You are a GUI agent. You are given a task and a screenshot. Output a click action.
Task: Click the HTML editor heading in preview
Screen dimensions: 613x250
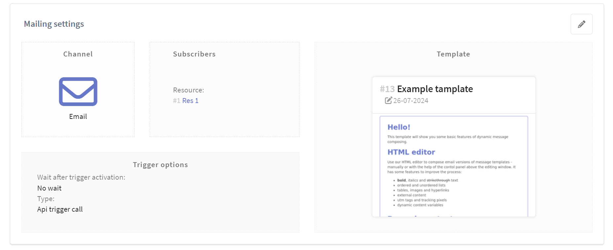411,152
